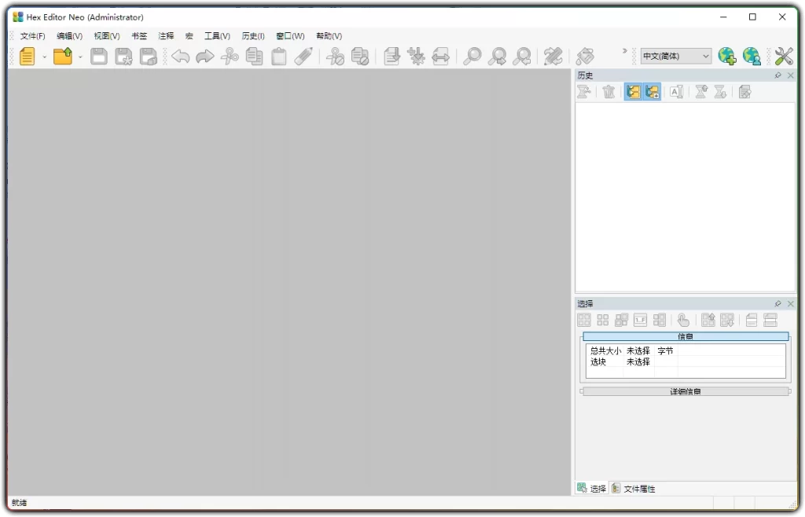Toggle the second highlighted history branch icon
The height and width of the screenshot is (517, 805).
(x=652, y=92)
